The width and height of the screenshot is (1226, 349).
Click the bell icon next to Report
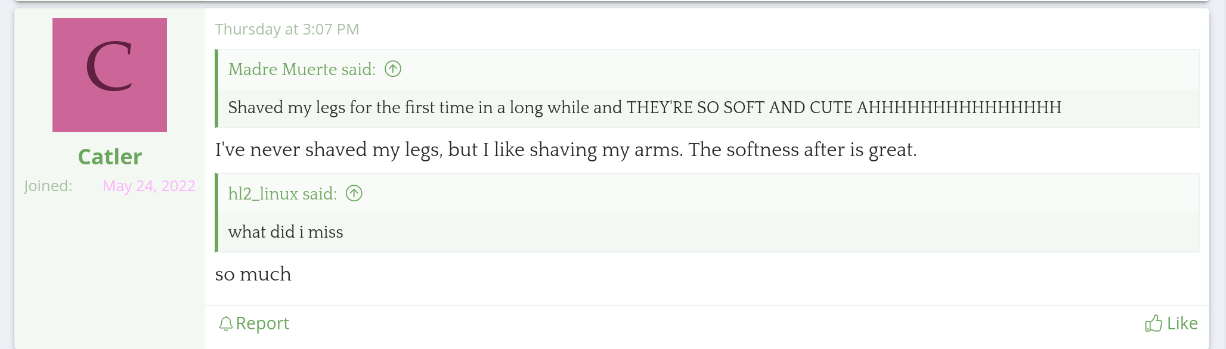pos(225,323)
